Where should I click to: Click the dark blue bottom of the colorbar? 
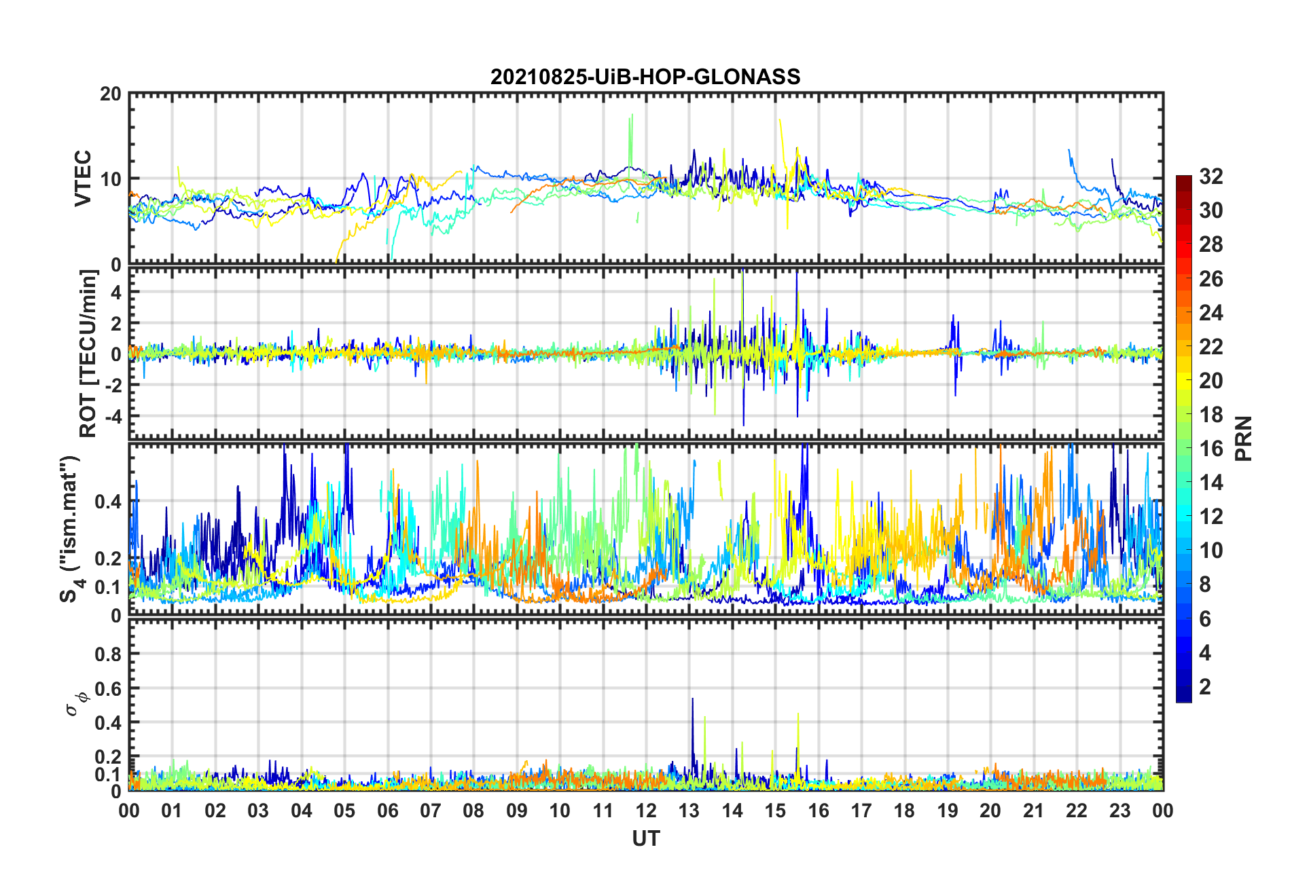coord(1183,694)
